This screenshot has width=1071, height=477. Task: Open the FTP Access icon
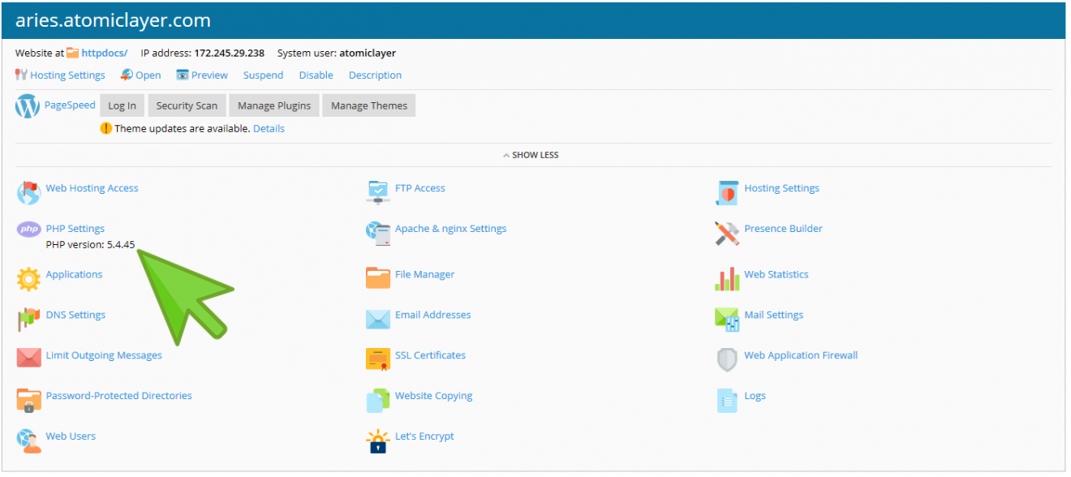point(378,192)
